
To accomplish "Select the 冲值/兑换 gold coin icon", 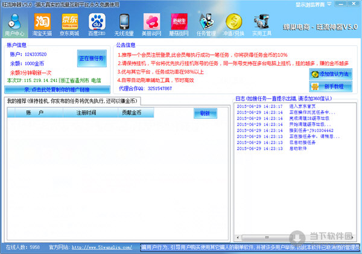I will click(x=233, y=25).
